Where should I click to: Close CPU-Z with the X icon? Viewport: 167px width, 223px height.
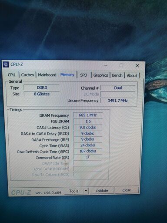[137, 66]
